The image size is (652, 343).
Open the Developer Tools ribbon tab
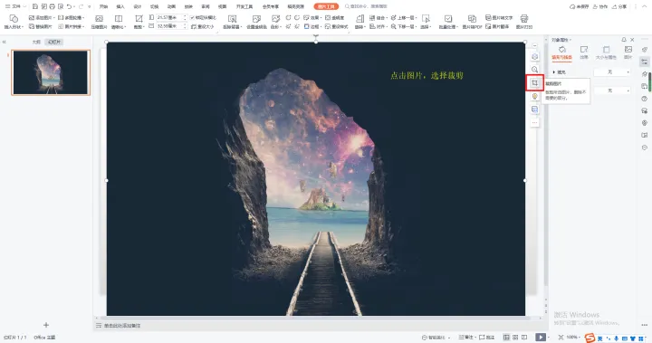pos(244,6)
